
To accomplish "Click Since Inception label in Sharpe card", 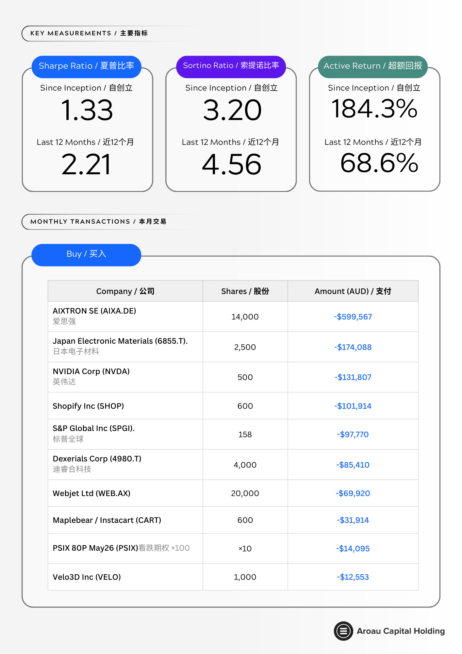I will coord(86,88).
